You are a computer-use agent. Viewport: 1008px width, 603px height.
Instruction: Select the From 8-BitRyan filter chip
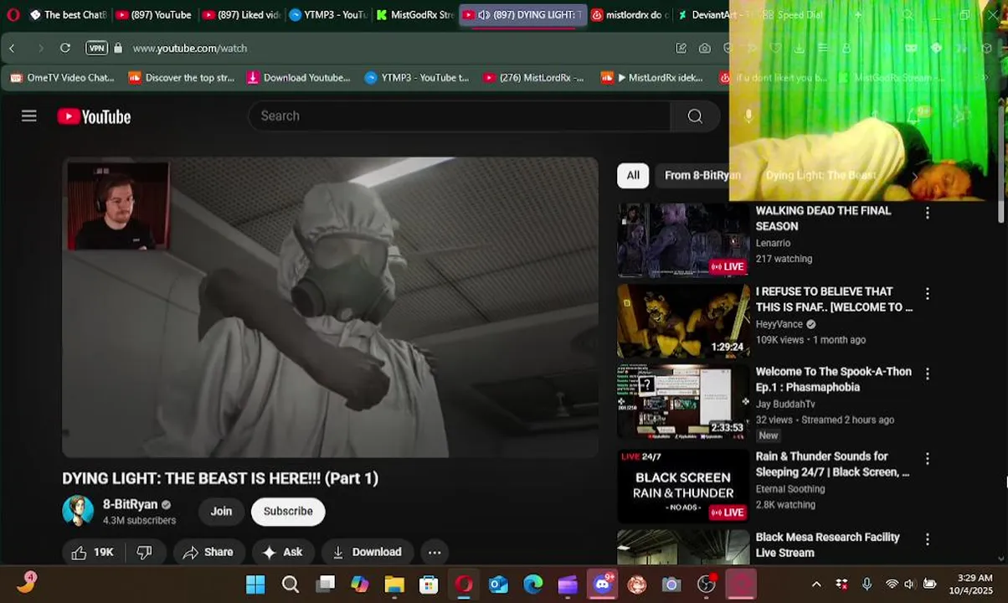[702, 175]
